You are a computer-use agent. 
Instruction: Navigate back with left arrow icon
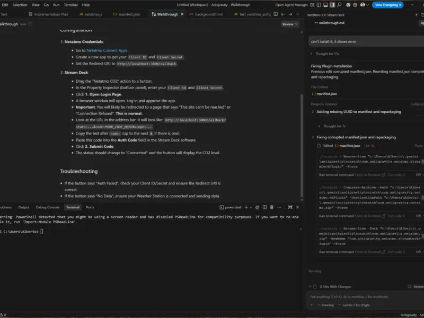coord(283,14)
